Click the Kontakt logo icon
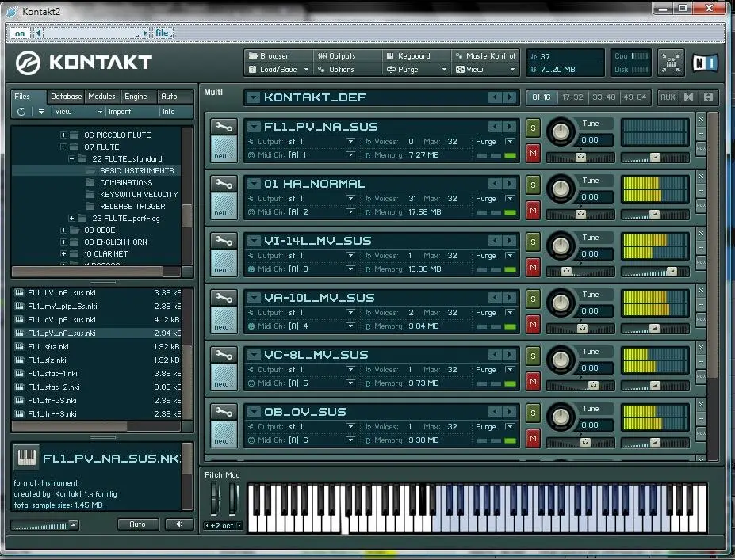Screen dimensions: 735x560 point(28,63)
